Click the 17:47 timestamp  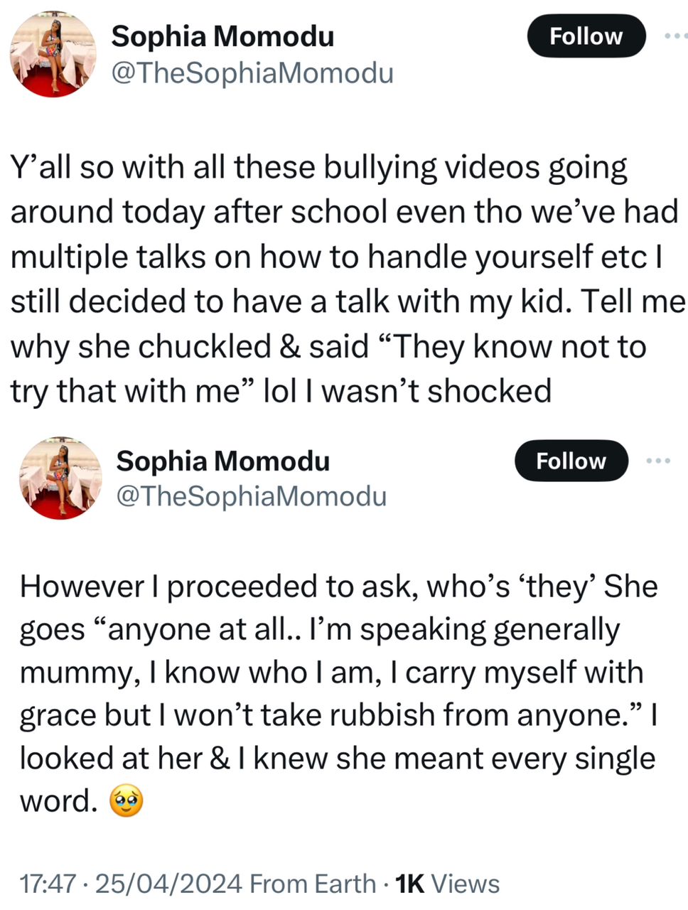pos(48,884)
